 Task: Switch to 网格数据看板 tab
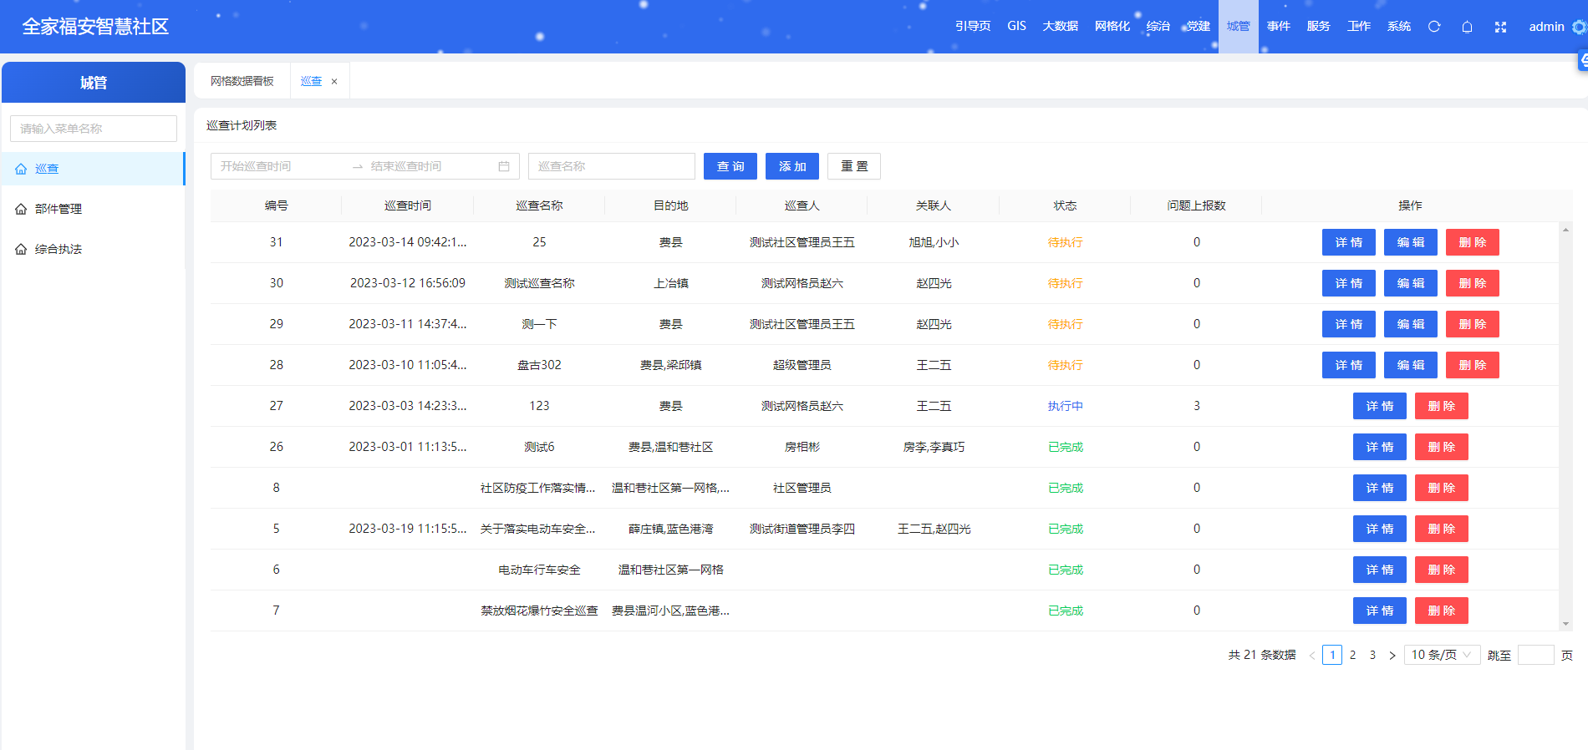coord(242,81)
